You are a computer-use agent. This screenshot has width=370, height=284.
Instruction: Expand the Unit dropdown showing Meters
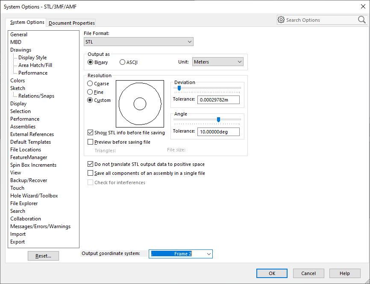[x=217, y=62]
